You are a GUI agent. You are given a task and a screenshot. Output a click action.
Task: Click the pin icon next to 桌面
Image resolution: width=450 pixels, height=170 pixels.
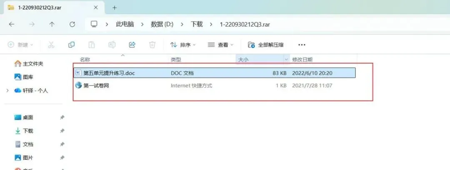[x=62, y=117]
